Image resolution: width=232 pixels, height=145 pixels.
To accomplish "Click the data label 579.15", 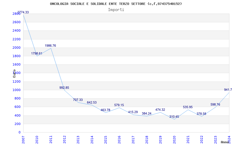I will (x=119, y=105).
